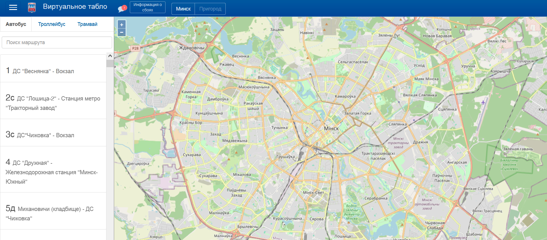Click the Minsk city emblem logo

pyautogui.click(x=32, y=8)
